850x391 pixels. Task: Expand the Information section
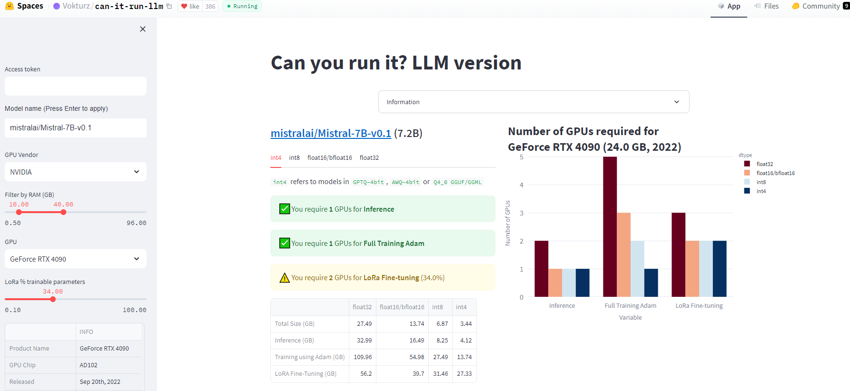pos(534,102)
